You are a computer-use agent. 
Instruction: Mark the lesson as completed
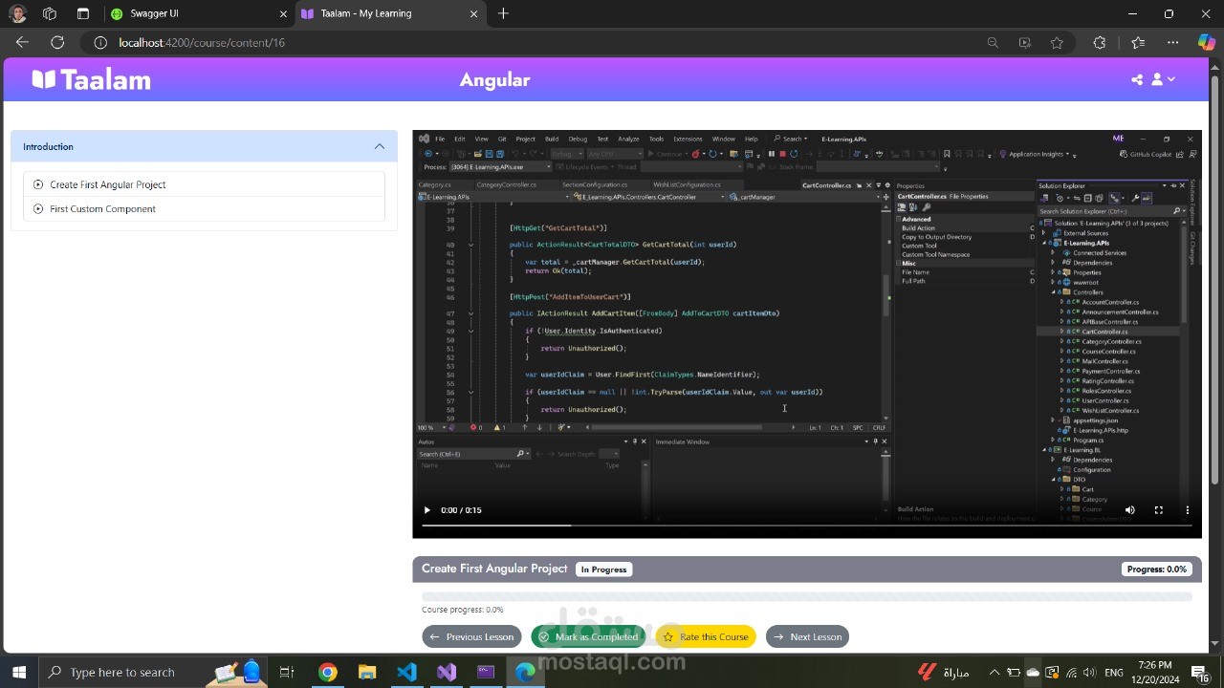coord(588,636)
